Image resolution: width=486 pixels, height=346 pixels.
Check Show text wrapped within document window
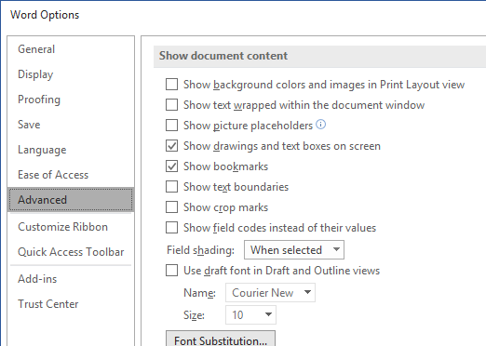pos(171,105)
